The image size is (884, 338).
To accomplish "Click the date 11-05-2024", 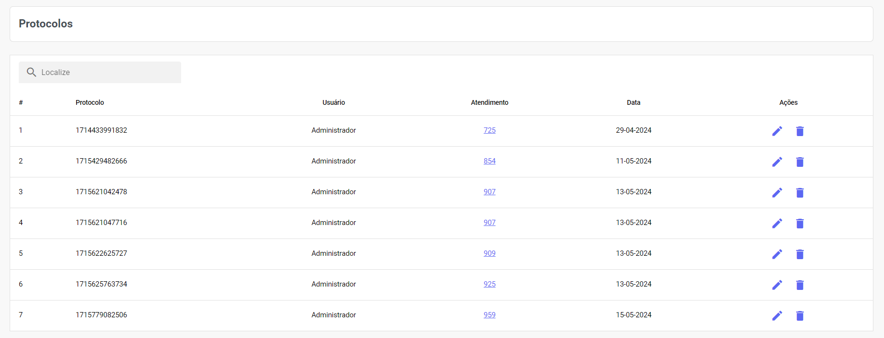I will 633,161.
